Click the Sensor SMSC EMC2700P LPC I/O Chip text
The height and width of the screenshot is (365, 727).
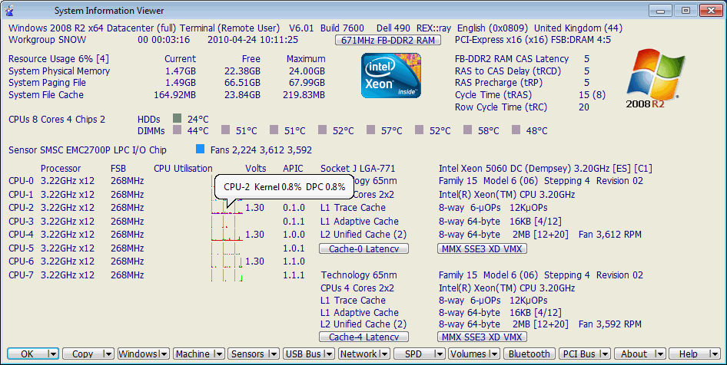[88, 150]
